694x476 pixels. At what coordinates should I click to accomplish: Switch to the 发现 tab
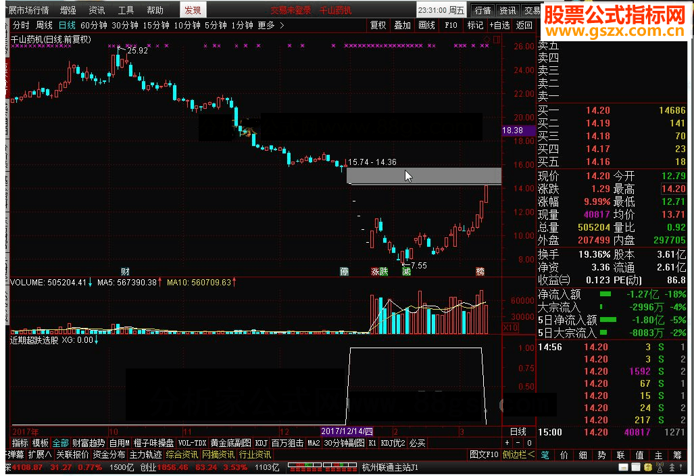point(193,10)
